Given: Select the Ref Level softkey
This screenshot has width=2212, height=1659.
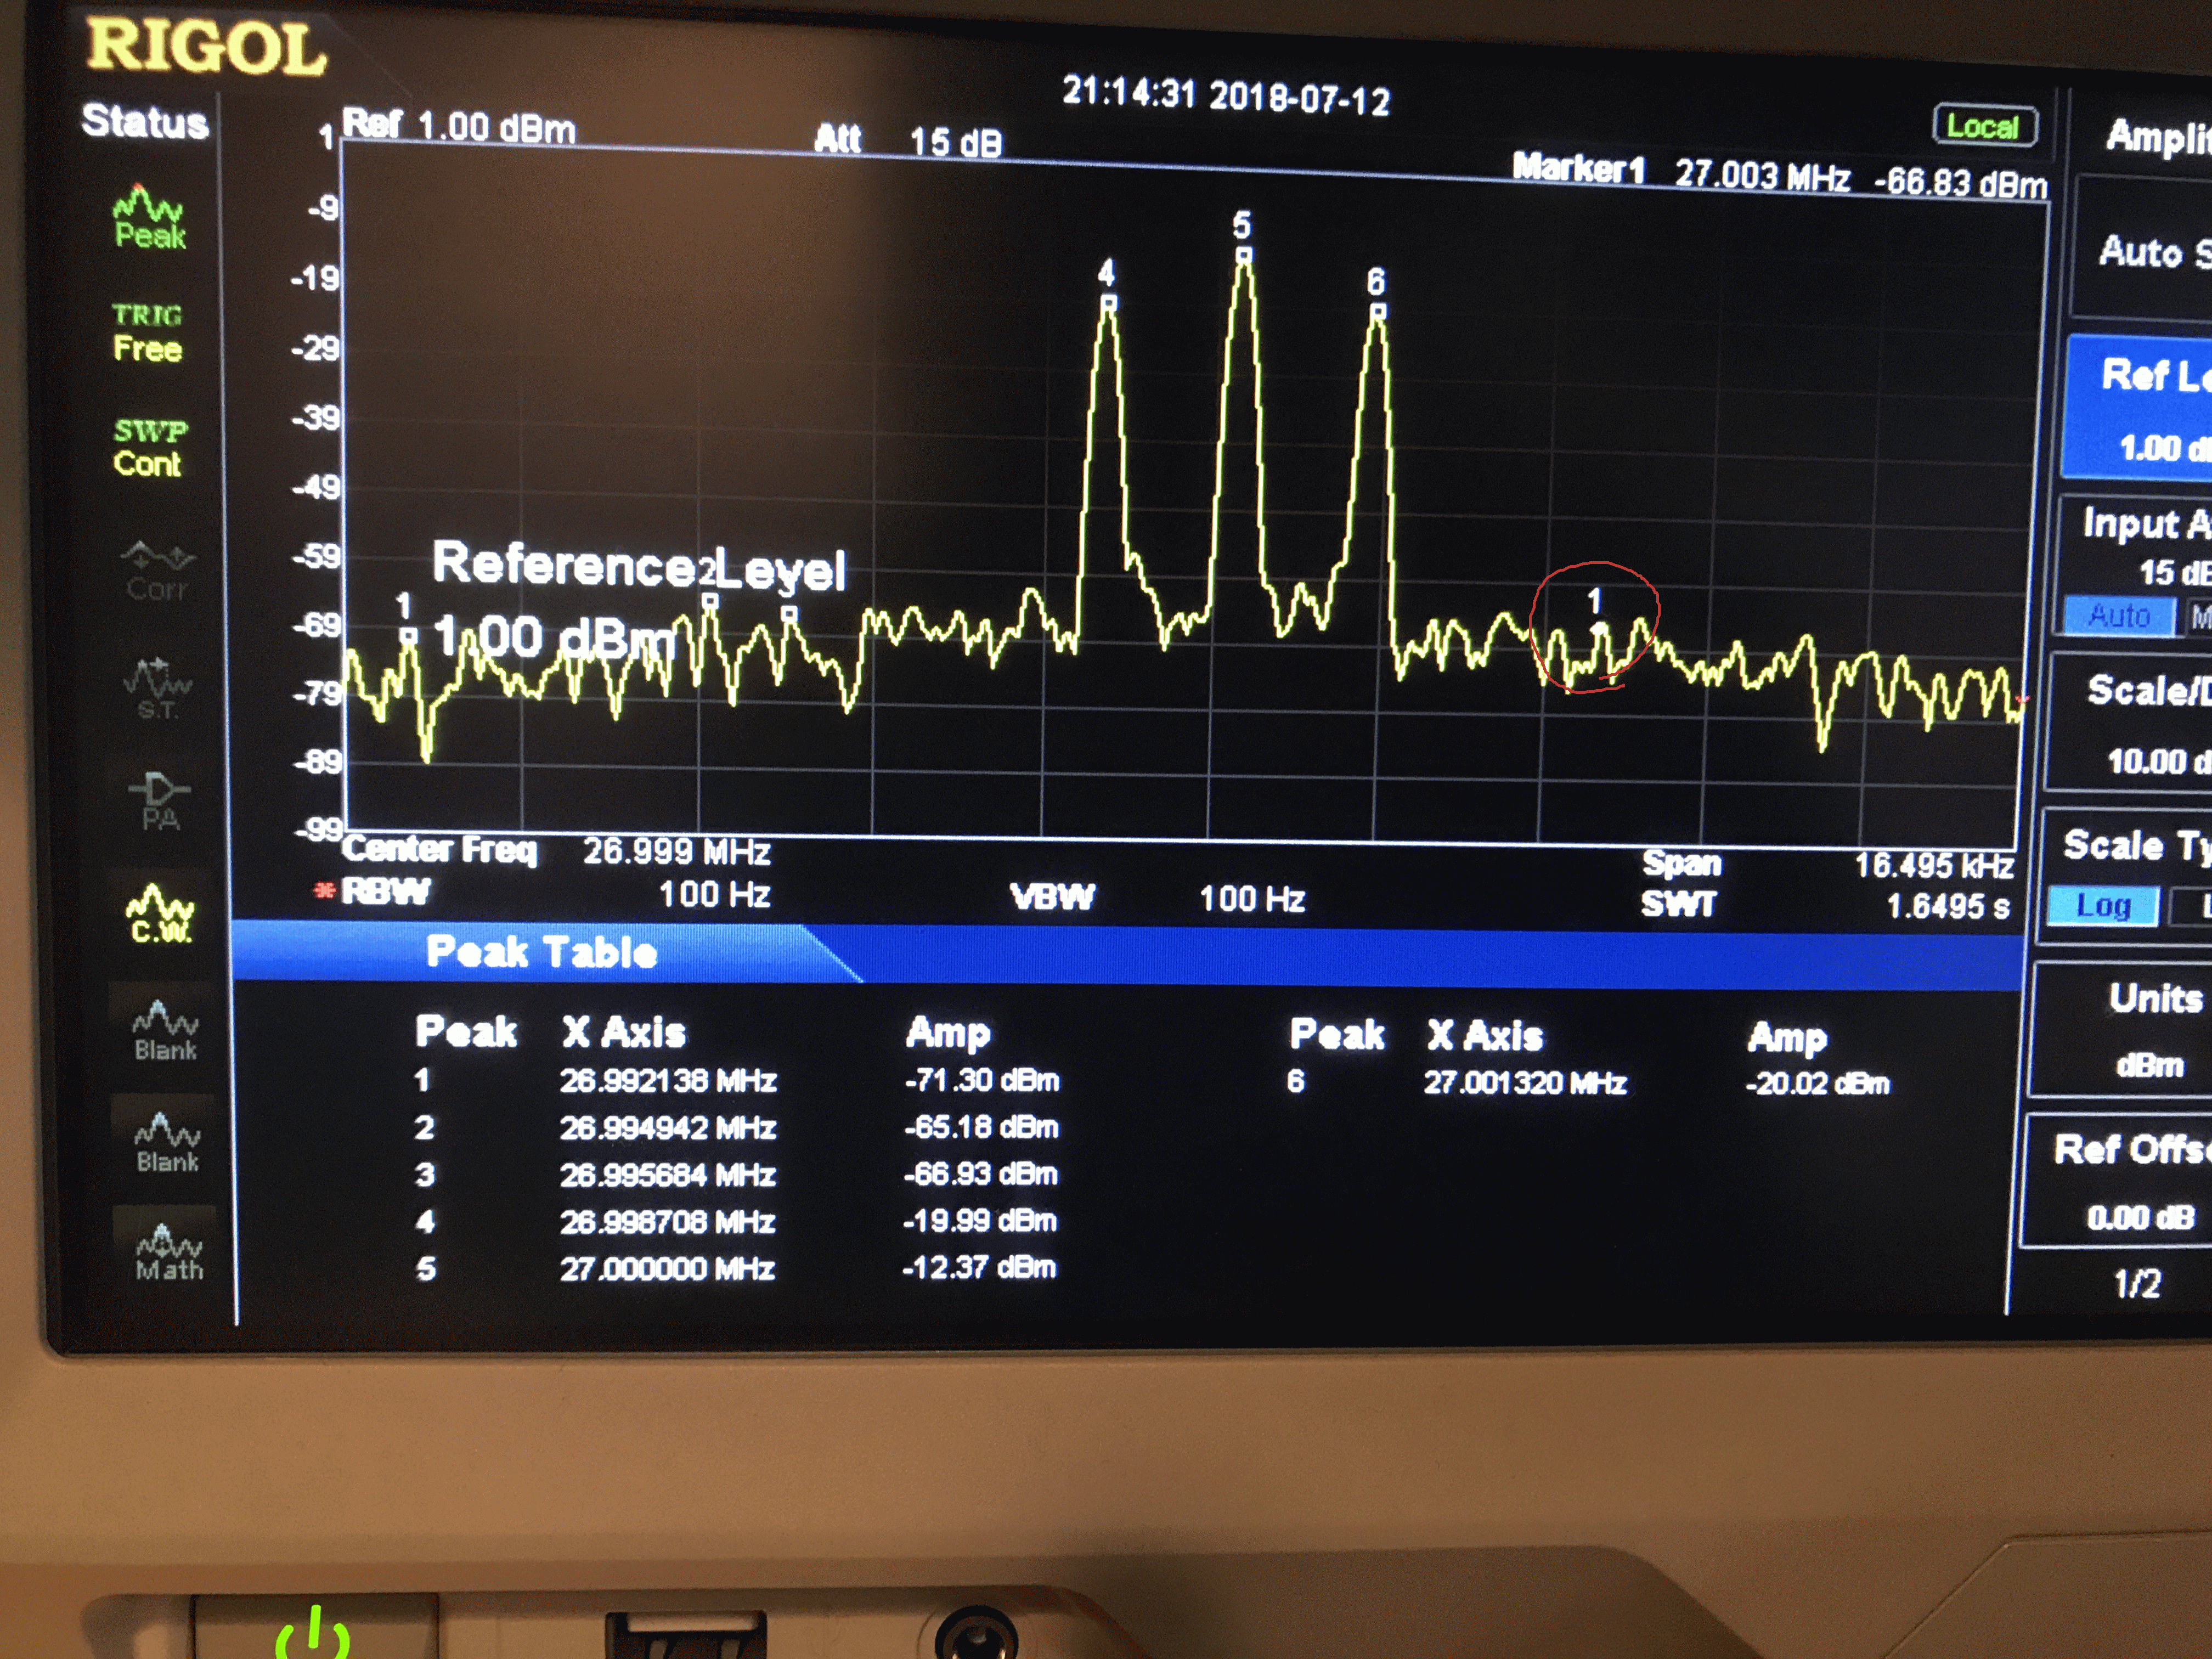Looking at the screenshot, I should (x=2140, y=410).
